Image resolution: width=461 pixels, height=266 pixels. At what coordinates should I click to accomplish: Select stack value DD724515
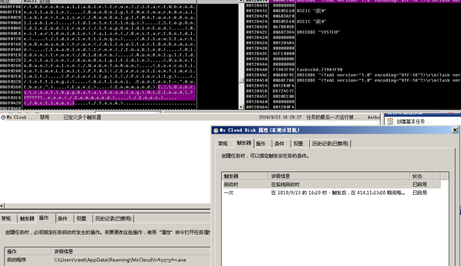pyautogui.click(x=283, y=91)
